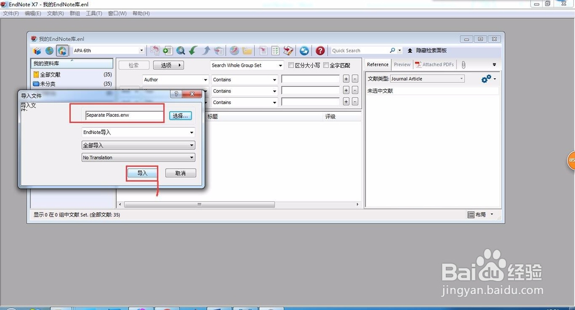Click the import file name input field
575x310 pixels.
coord(124,115)
